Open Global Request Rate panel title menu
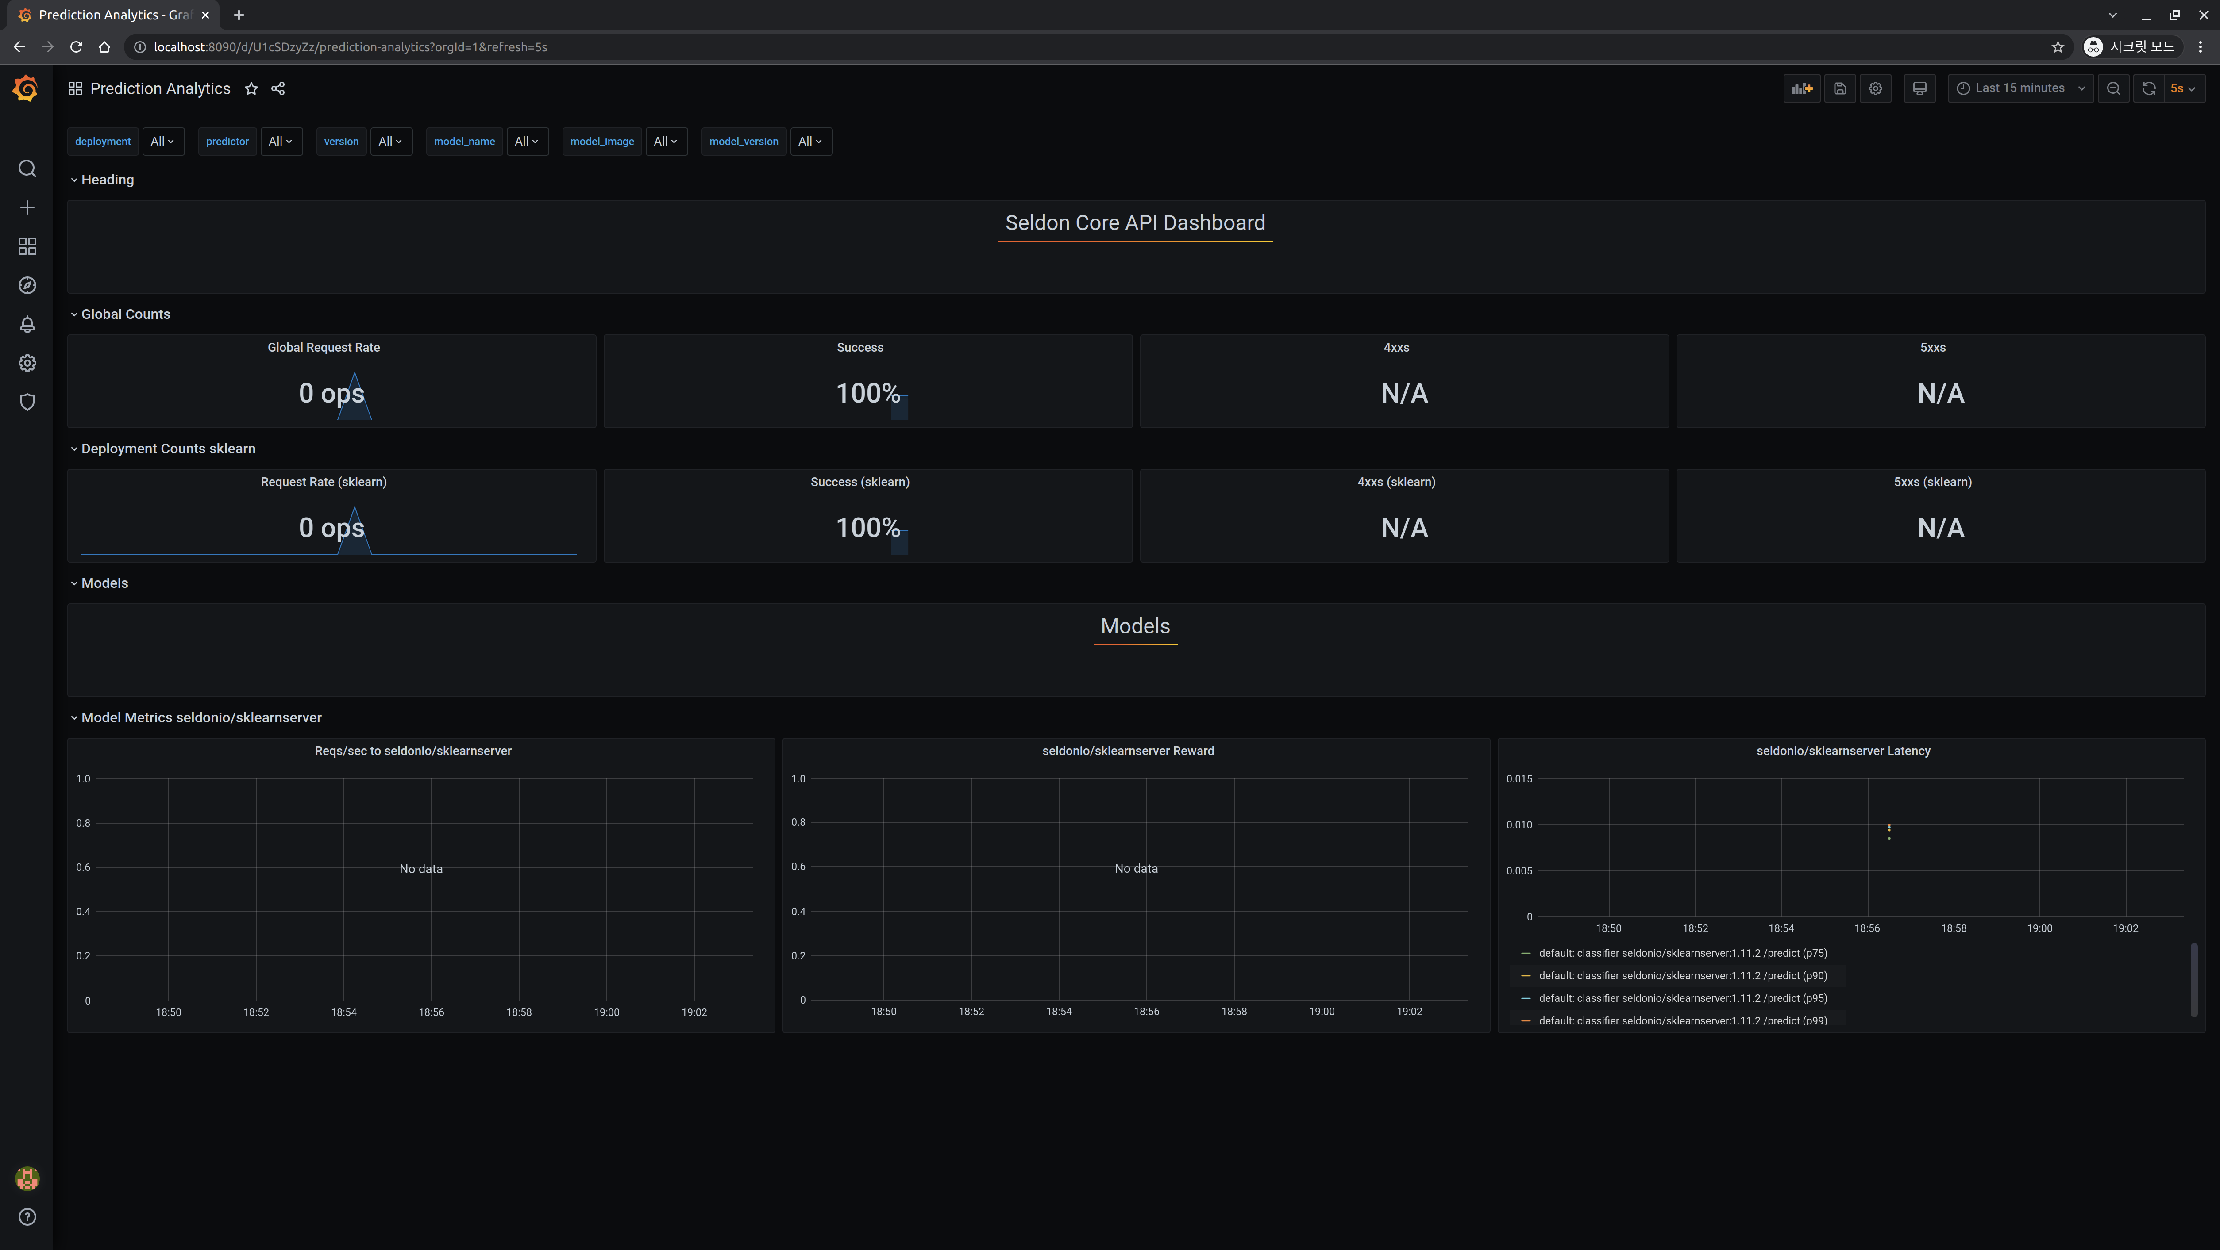Screen dimensions: 2220x1250 [323, 348]
